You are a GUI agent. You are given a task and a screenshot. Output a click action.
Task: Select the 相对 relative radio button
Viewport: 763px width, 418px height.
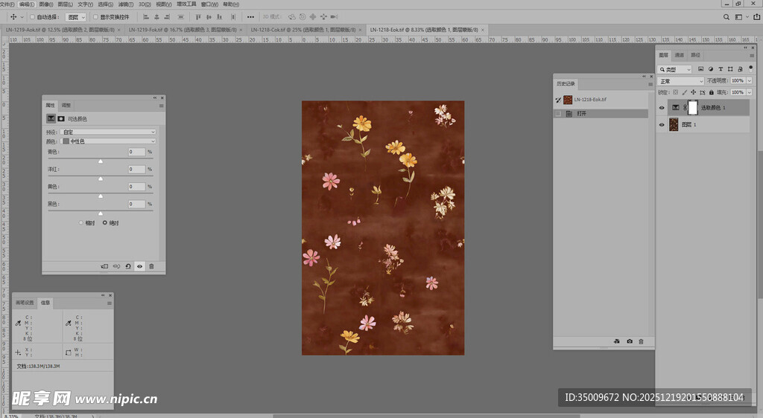(81, 222)
